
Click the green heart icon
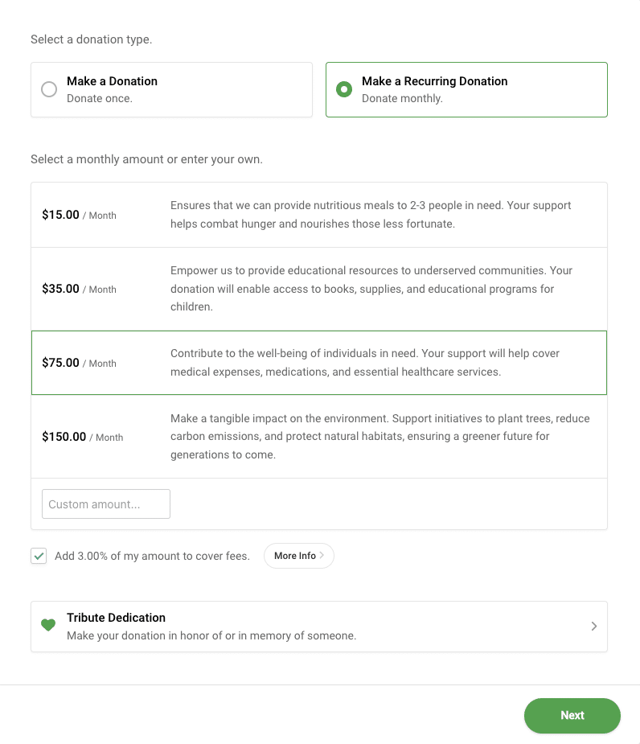pyautogui.click(x=47, y=625)
